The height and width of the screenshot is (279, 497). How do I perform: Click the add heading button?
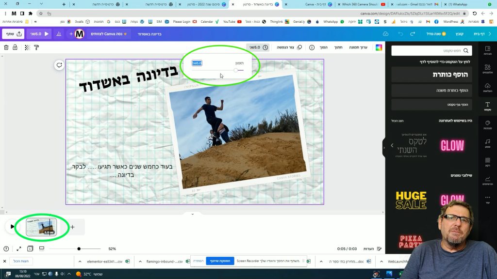click(x=431, y=75)
